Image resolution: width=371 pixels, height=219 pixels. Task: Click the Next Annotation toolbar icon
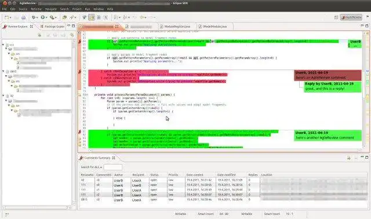pyautogui.click(x=116, y=17)
